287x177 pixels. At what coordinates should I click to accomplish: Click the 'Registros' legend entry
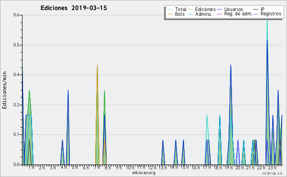point(267,14)
